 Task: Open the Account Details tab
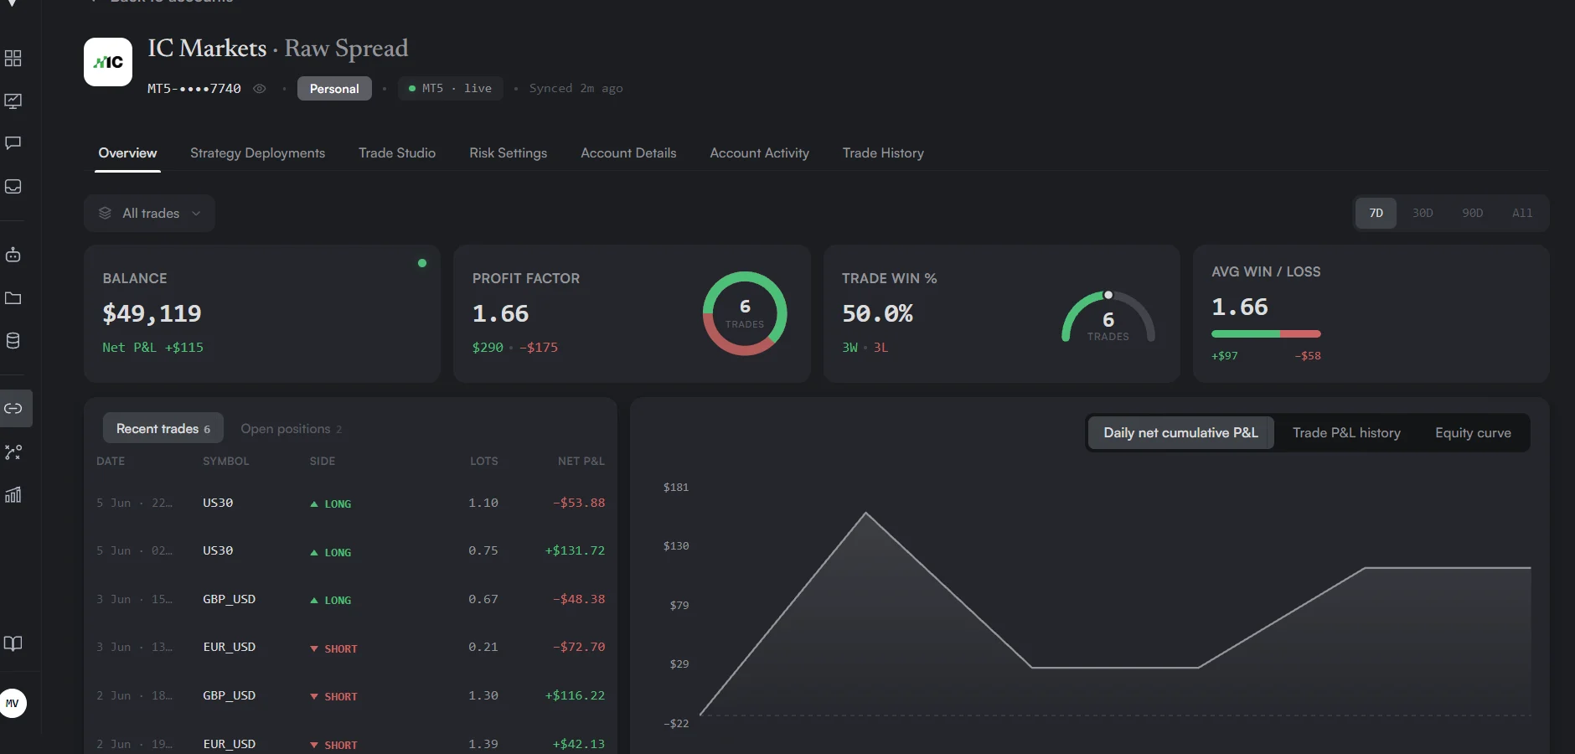coord(628,153)
